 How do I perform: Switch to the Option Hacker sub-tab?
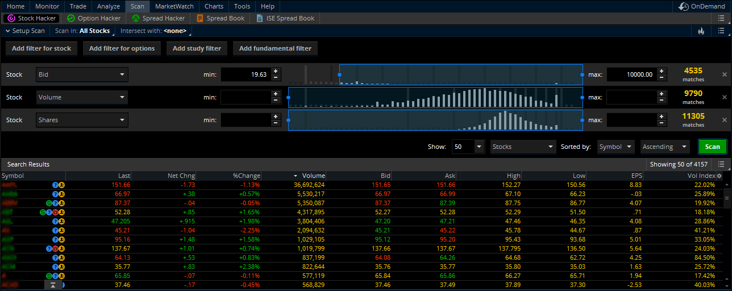click(x=94, y=18)
